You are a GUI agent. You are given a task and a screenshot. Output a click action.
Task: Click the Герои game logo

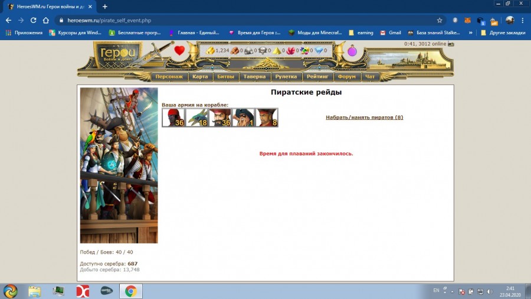(117, 54)
